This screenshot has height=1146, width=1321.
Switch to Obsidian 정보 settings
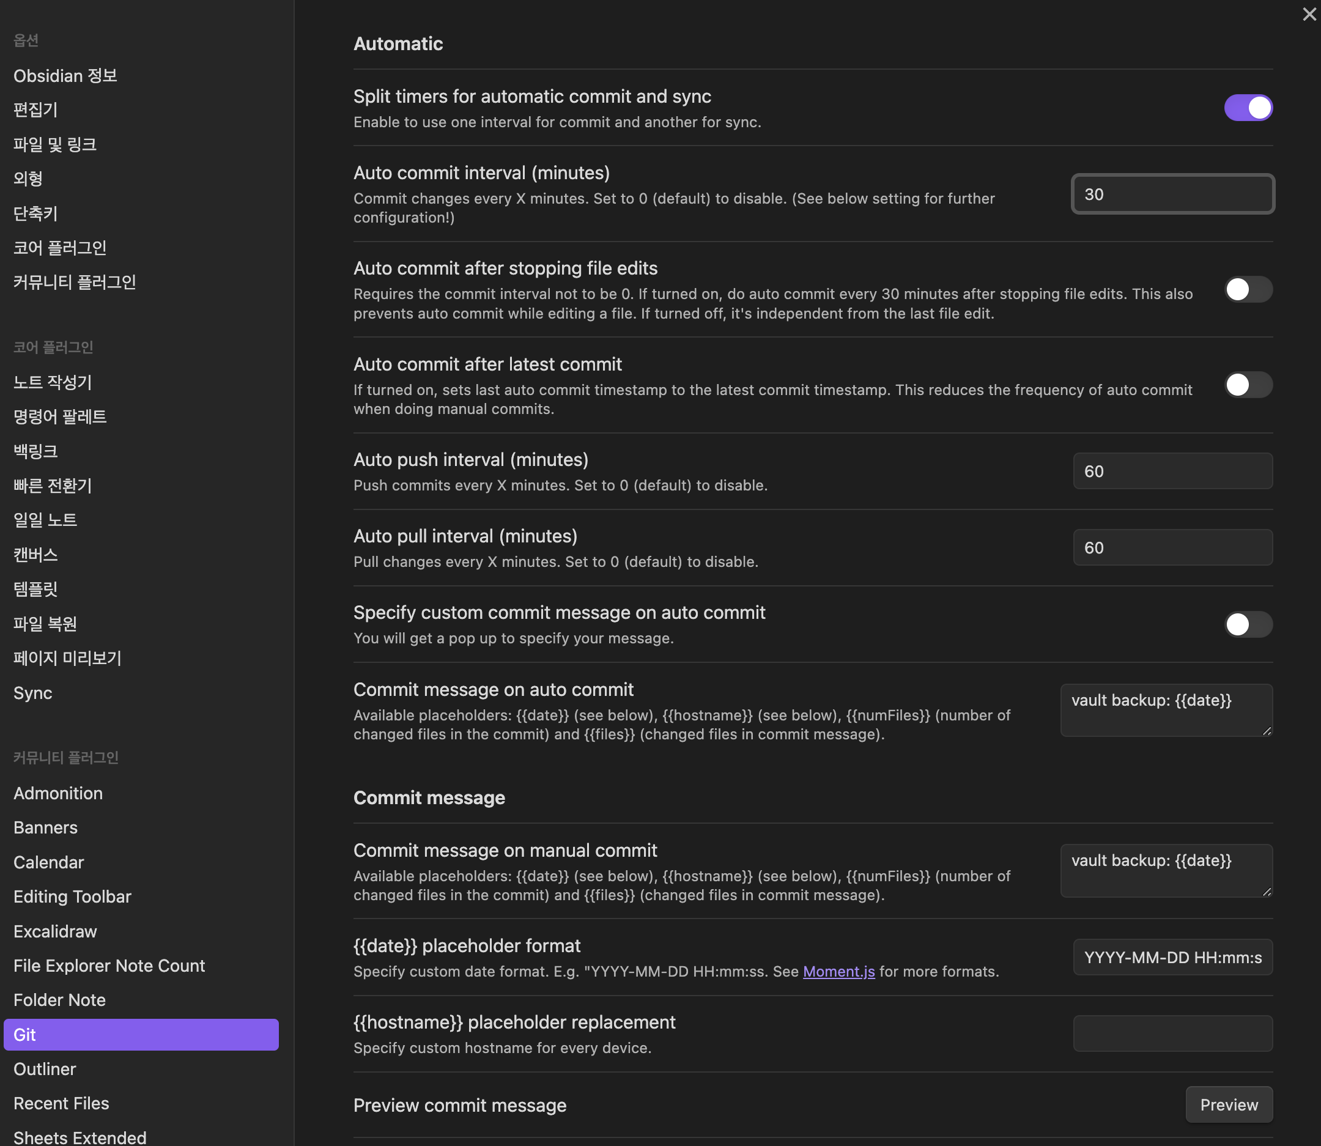pos(65,75)
